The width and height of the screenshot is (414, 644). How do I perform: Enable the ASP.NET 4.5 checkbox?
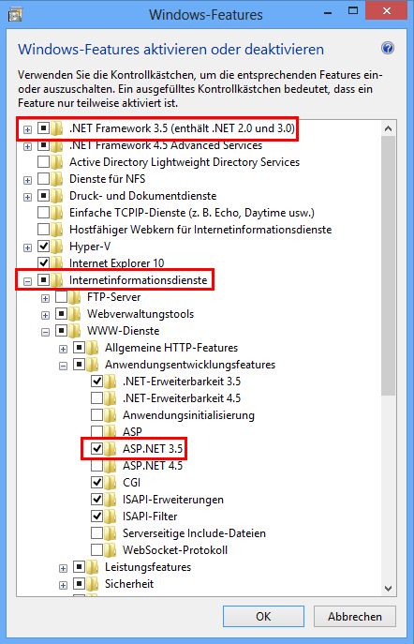click(x=96, y=465)
